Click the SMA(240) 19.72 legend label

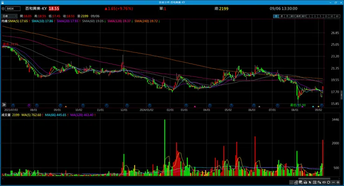click(x=146, y=21)
